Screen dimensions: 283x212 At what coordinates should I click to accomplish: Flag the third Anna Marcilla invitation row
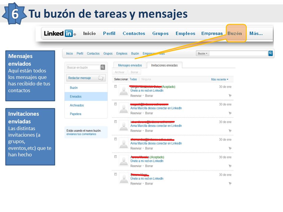(x=230, y=130)
